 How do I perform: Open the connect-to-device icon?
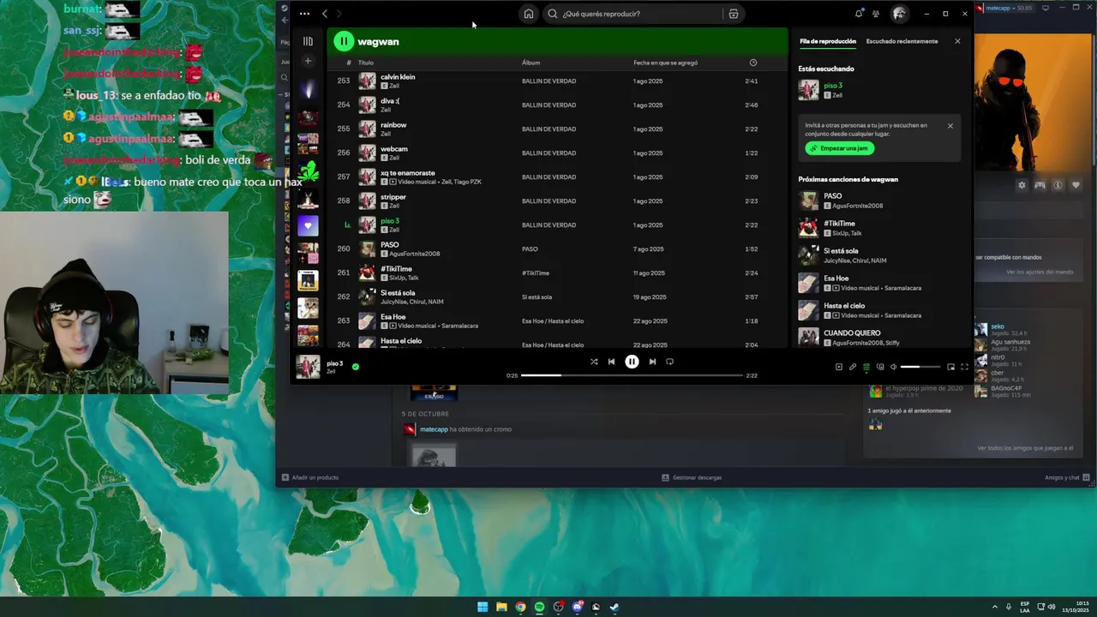click(x=880, y=367)
